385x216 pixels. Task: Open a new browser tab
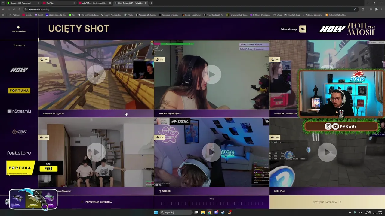(151, 3)
